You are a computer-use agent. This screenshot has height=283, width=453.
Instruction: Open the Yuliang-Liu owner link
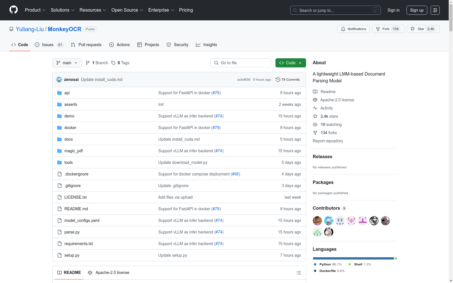30,29
